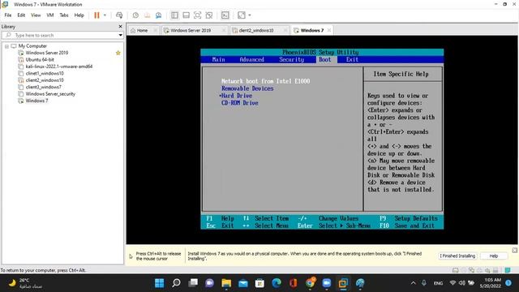The width and height of the screenshot is (519, 292).
Task: Select clinet1_windows10 in the Library
Action: 45,74
